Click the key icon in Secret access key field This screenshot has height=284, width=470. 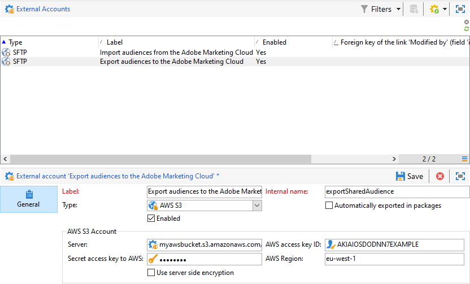point(153,259)
